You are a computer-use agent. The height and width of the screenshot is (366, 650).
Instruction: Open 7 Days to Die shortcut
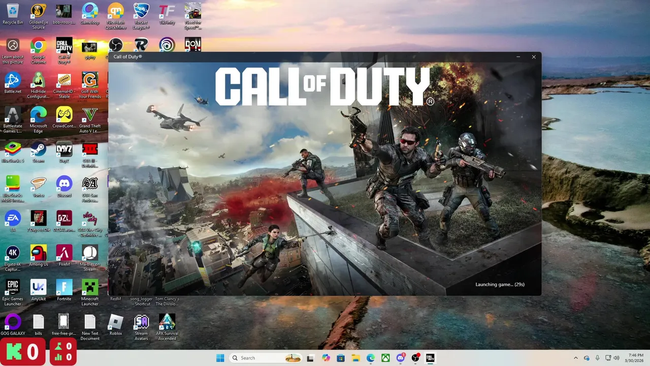[x=39, y=222]
